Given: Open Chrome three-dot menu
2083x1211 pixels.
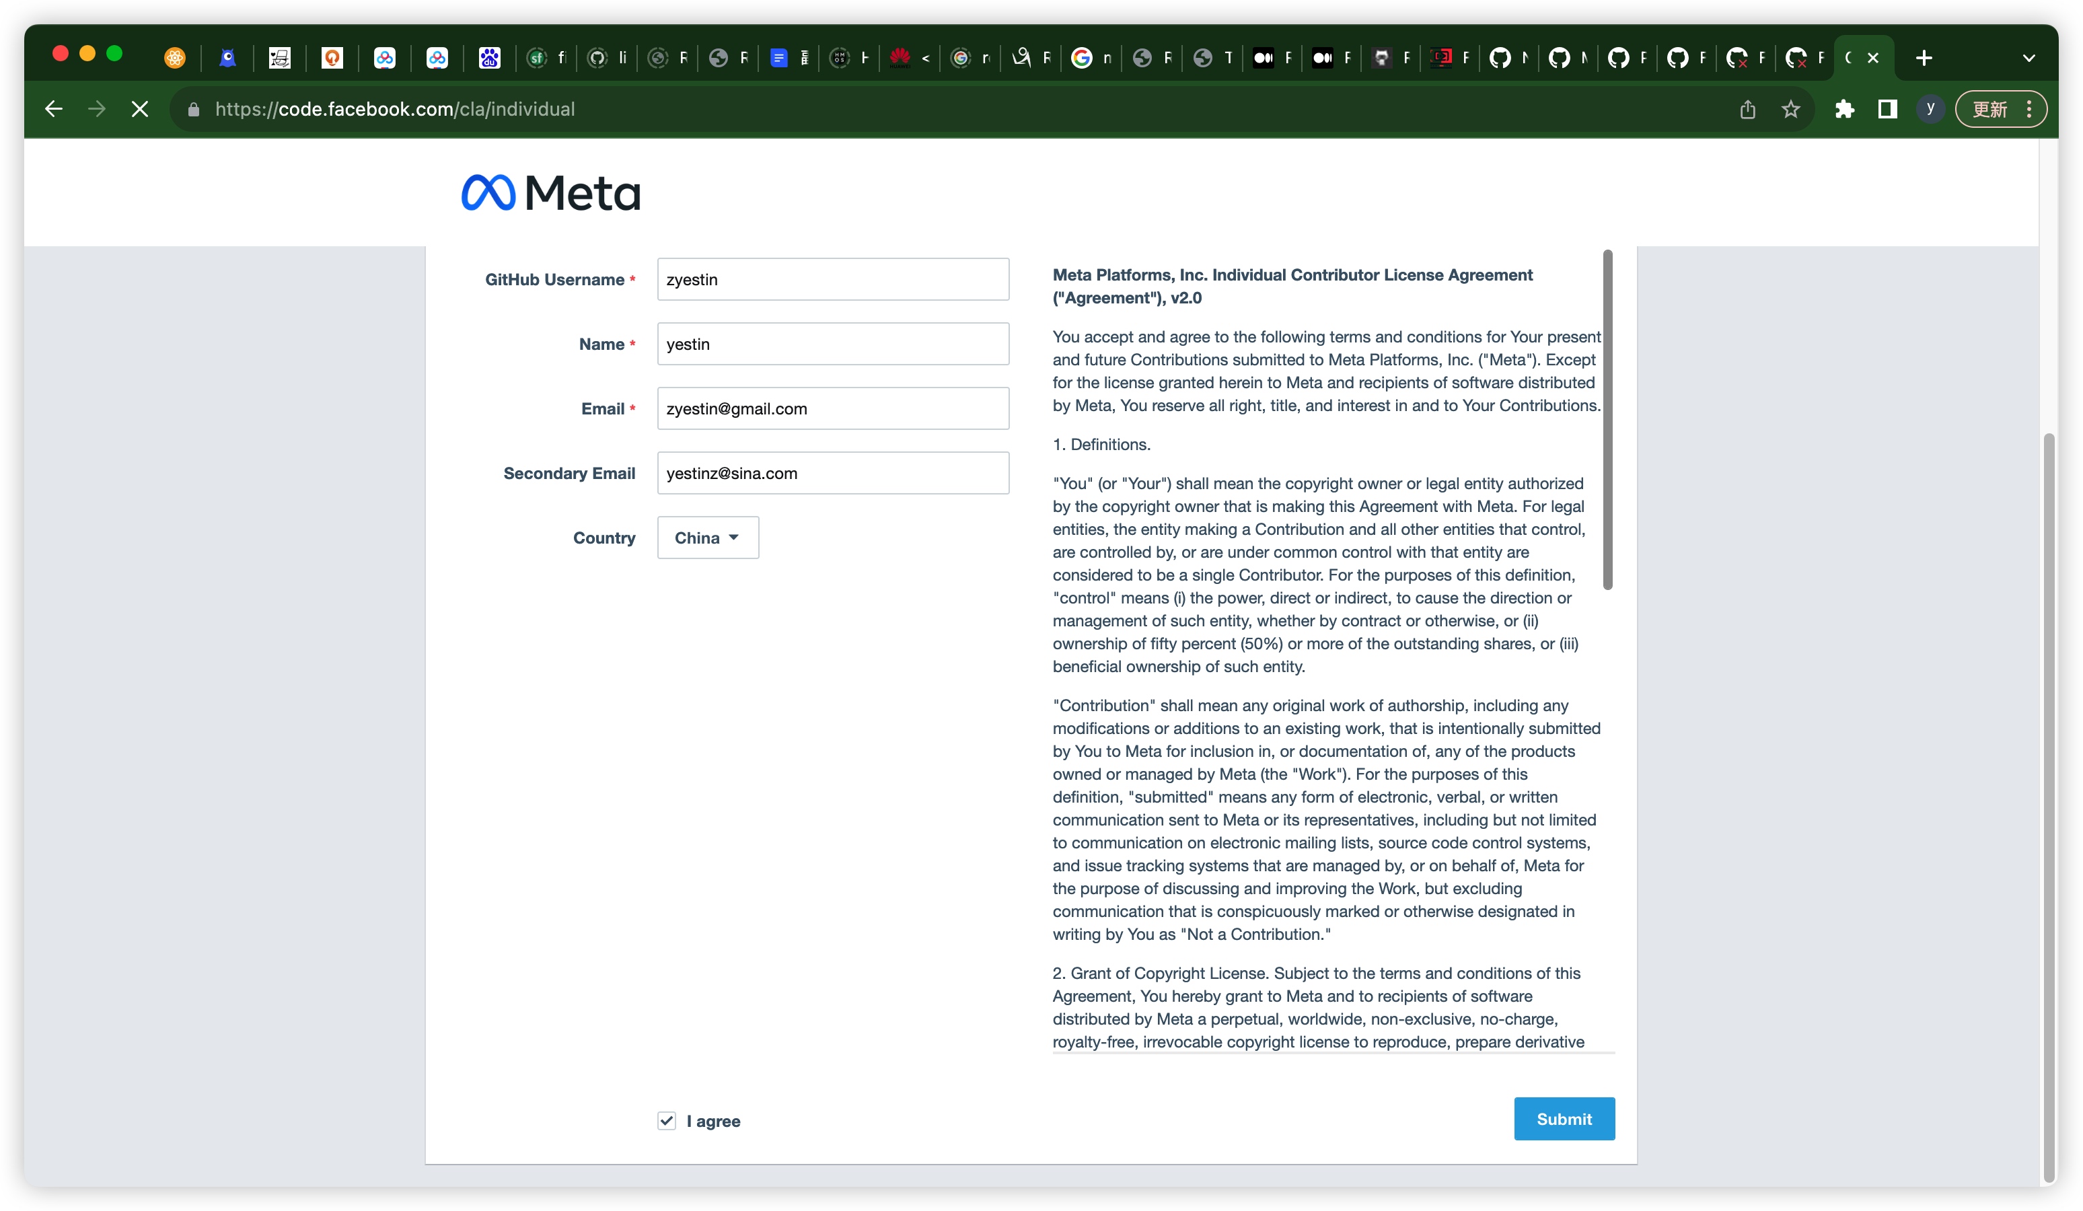Looking at the screenshot, I should coord(2029,109).
